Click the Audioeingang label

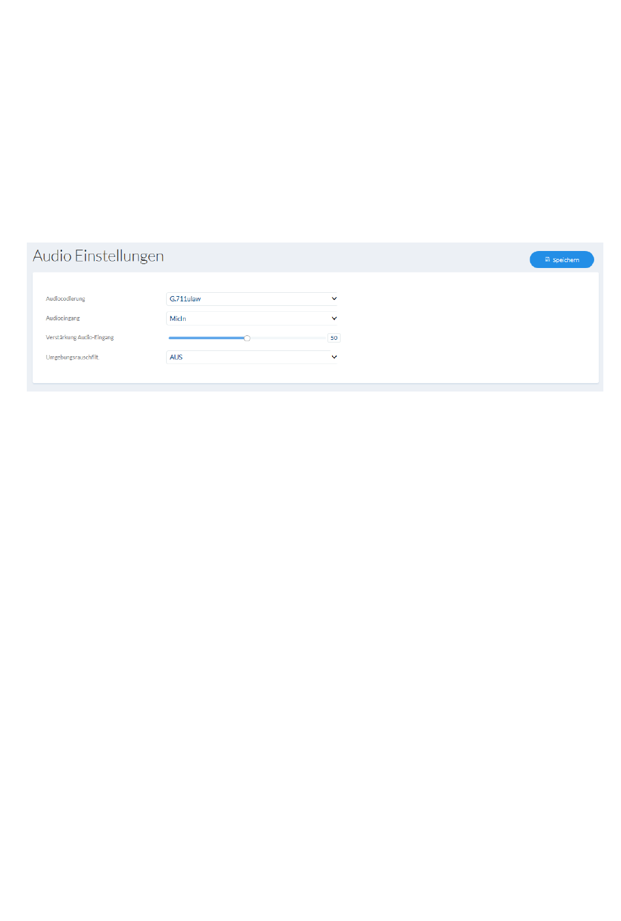click(63, 318)
